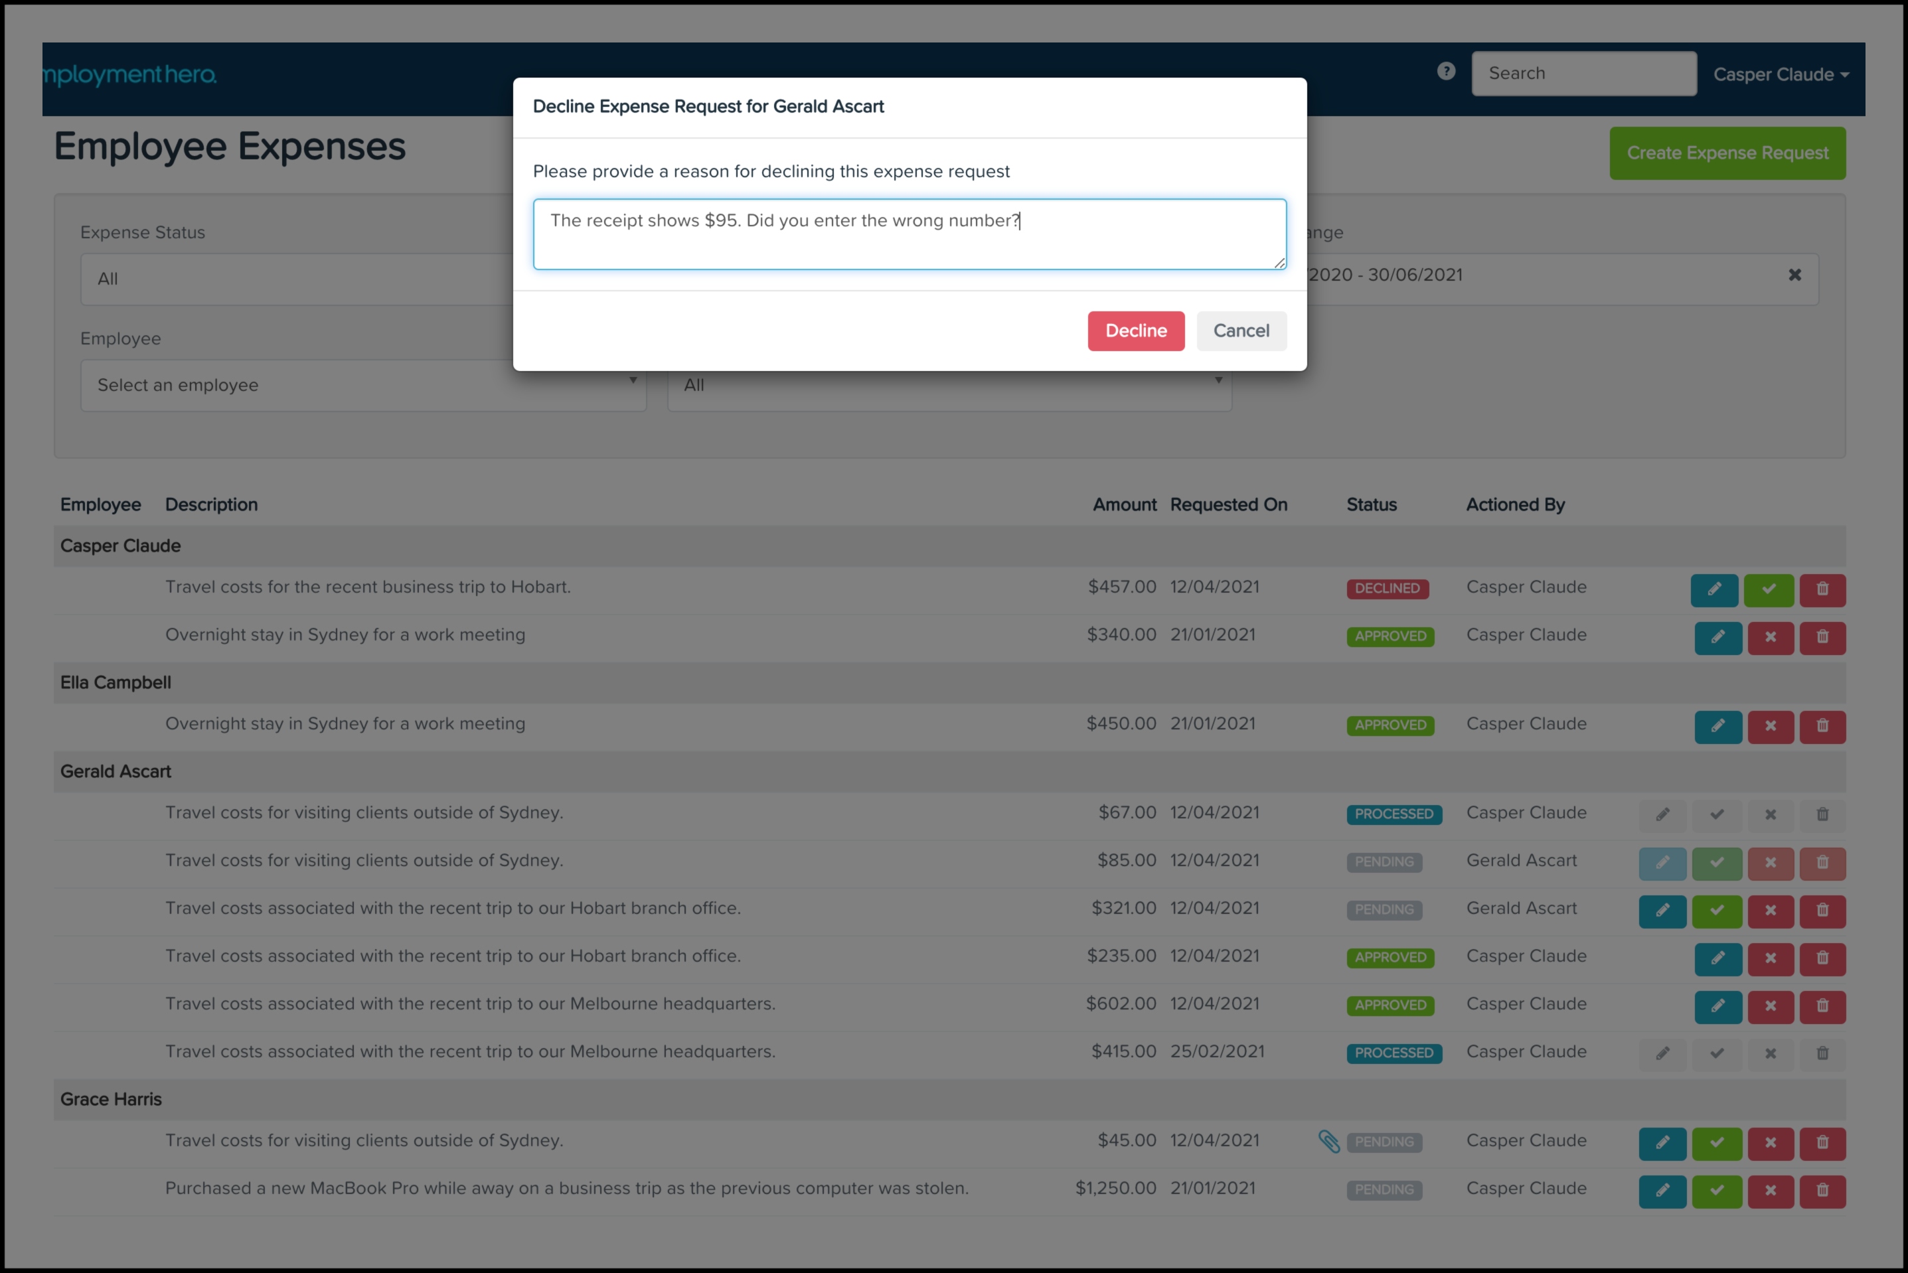Click Cancel in the decline dialog
The width and height of the screenshot is (1908, 1273).
point(1241,331)
